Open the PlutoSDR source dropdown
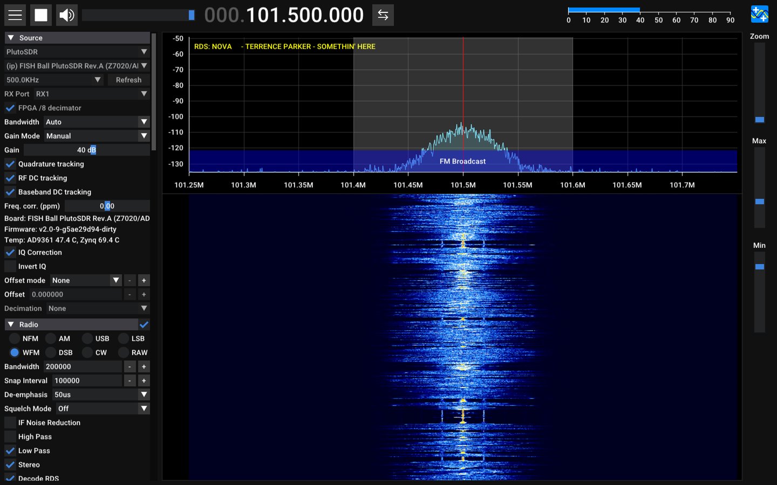777x485 pixels. point(77,52)
